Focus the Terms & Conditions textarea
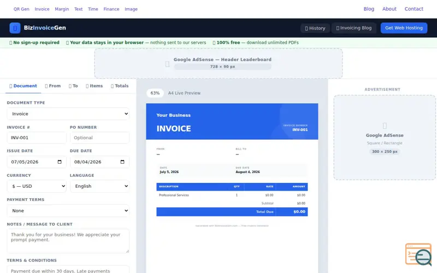Screen dimensions: 437x273 point(68,269)
